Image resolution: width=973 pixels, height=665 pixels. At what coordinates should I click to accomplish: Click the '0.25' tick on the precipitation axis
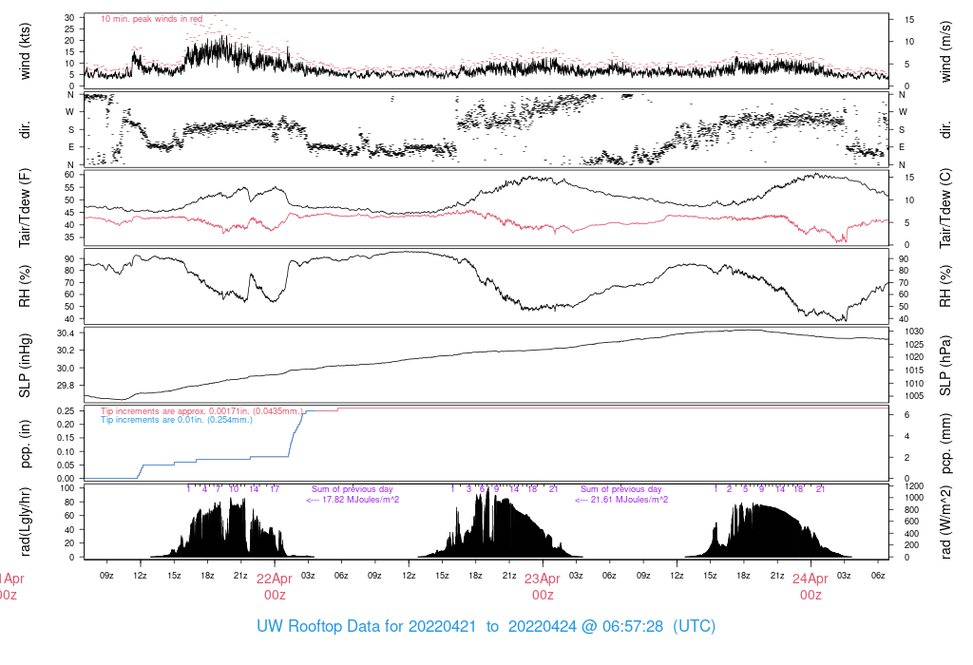point(66,410)
